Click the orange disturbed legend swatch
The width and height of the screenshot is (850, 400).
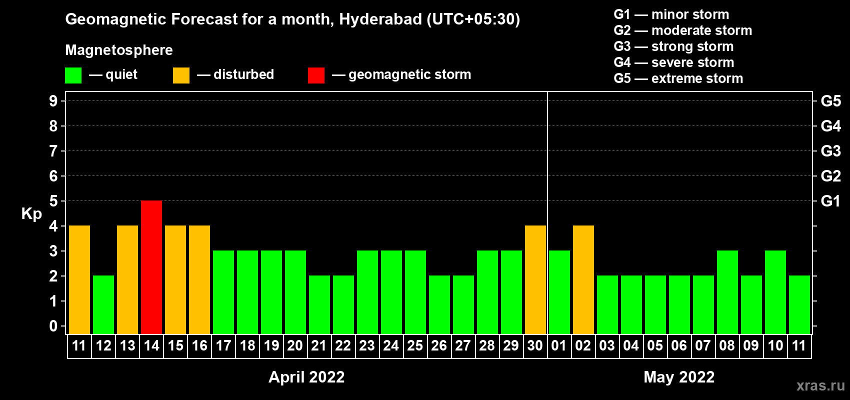pyautogui.click(x=181, y=75)
